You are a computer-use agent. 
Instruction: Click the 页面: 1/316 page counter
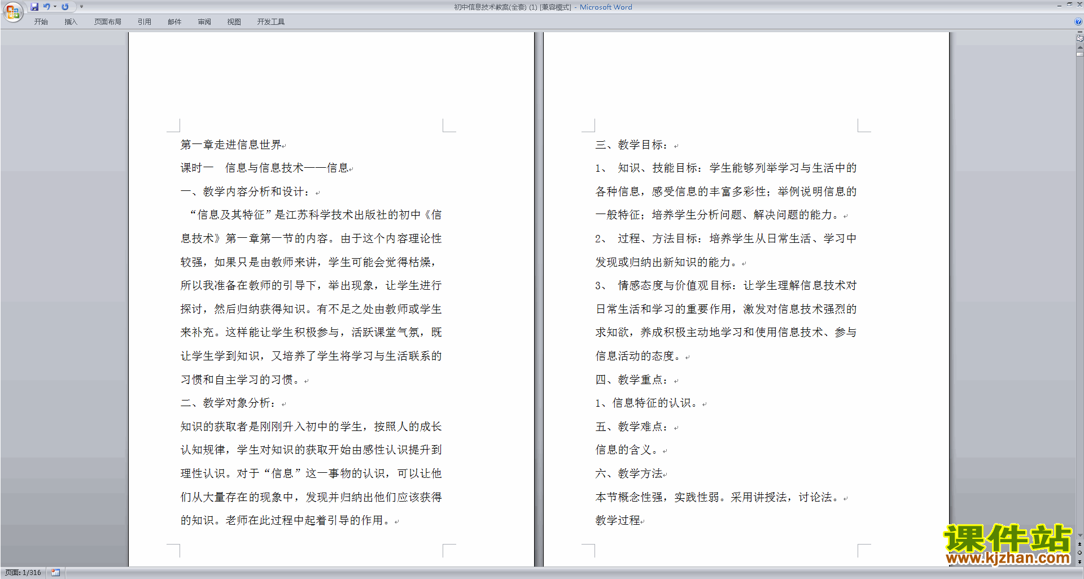tap(23, 573)
